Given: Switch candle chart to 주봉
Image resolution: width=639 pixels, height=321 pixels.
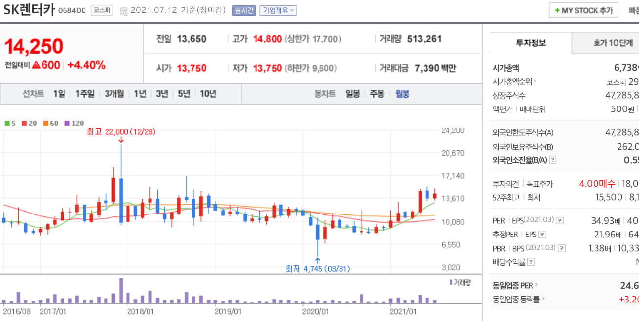Looking at the screenshot, I should pyautogui.click(x=377, y=94).
